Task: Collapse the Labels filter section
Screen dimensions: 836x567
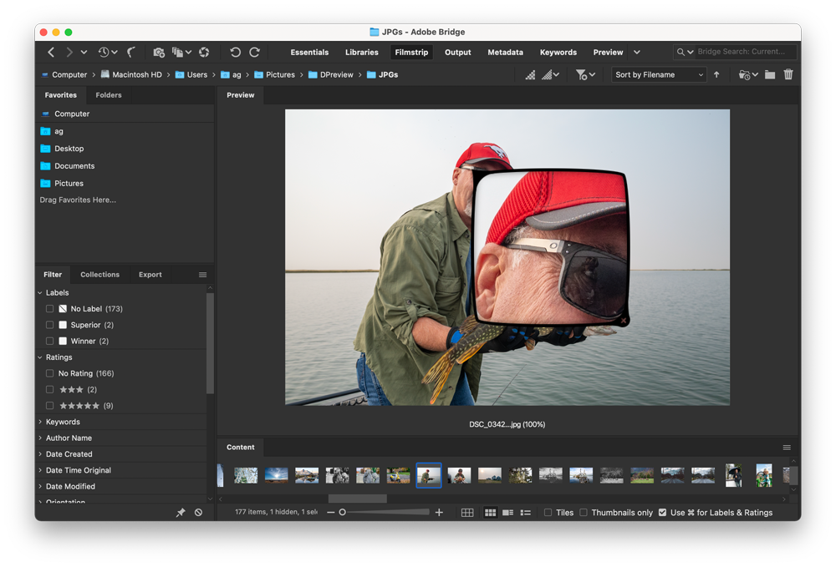Action: tap(40, 293)
